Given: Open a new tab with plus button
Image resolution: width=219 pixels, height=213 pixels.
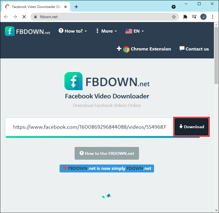Looking at the screenshot, I should 76,7.
